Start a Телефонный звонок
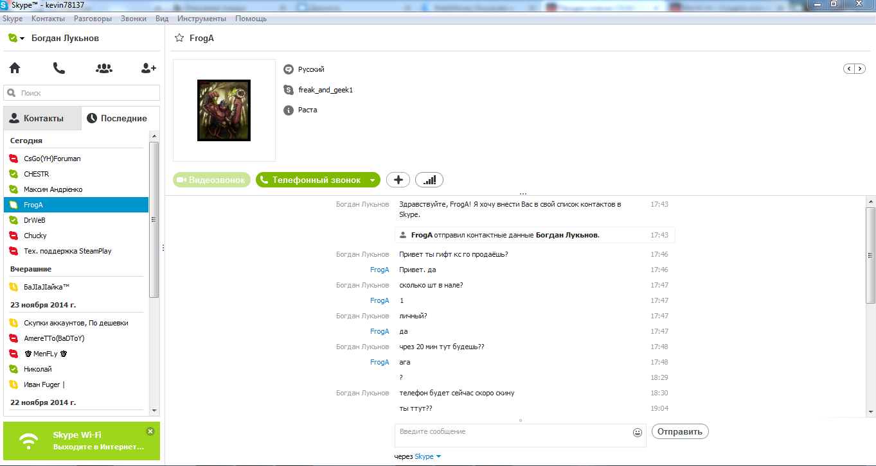The width and height of the screenshot is (876, 466). click(x=311, y=180)
